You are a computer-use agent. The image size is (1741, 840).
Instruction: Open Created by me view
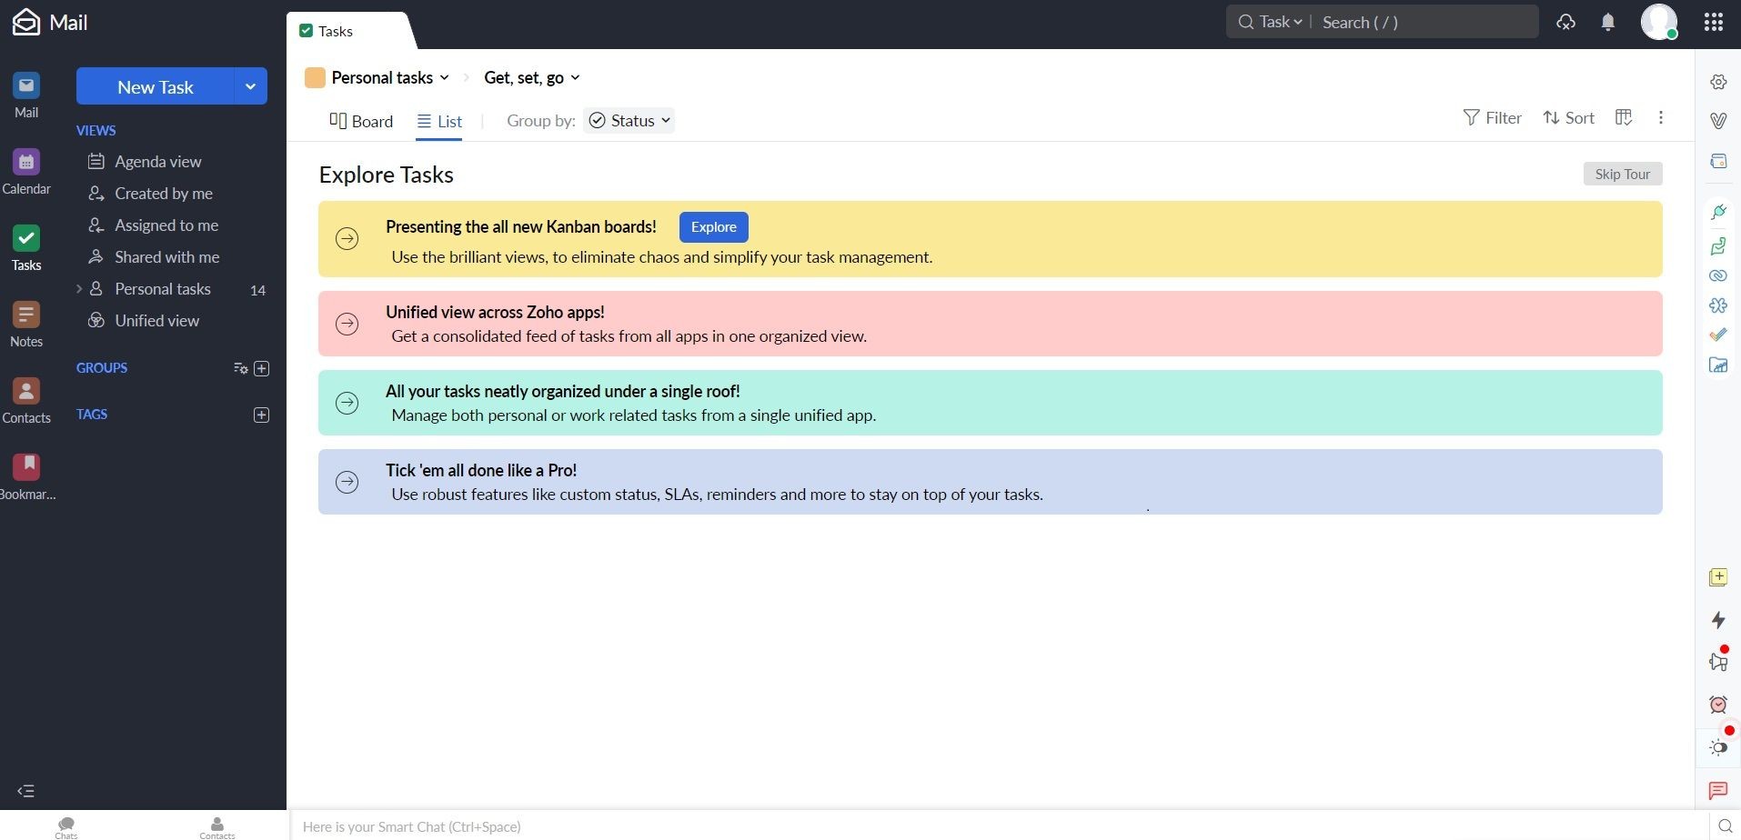click(163, 193)
